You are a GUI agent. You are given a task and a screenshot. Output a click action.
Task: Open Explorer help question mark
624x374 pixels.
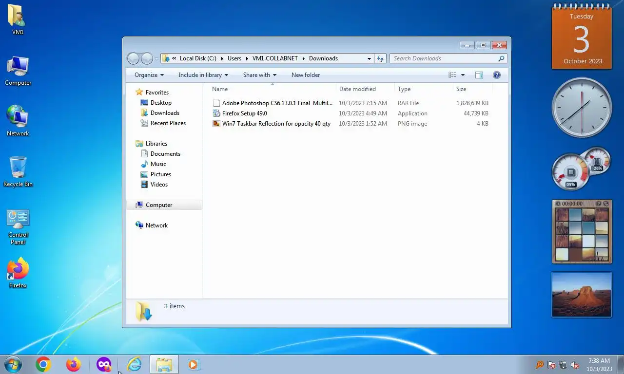click(497, 75)
